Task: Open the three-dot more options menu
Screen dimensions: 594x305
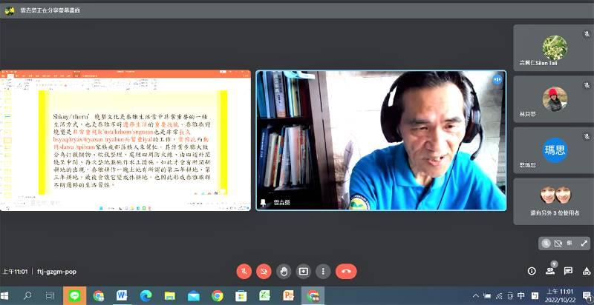Action: (323, 272)
